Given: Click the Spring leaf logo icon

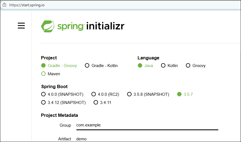Looking at the screenshot, I should click(48, 26).
